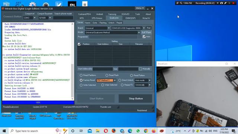
Task: Select the Read Flash radio button
Action: pos(107,75)
